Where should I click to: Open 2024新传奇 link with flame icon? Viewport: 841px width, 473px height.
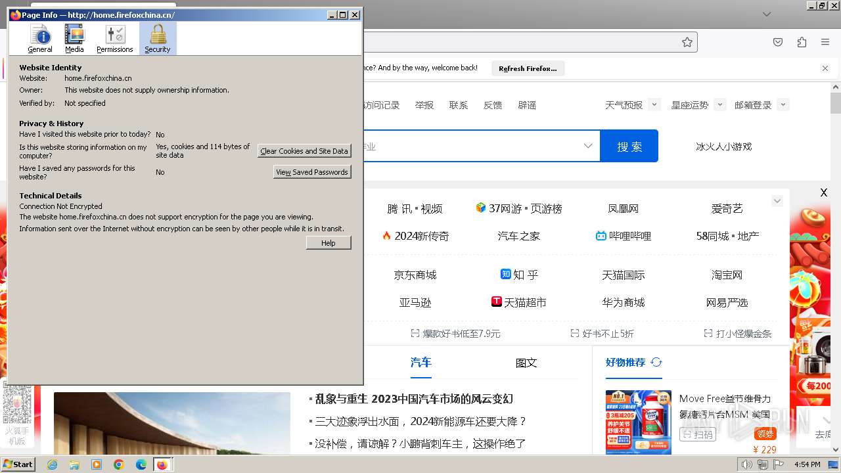415,236
